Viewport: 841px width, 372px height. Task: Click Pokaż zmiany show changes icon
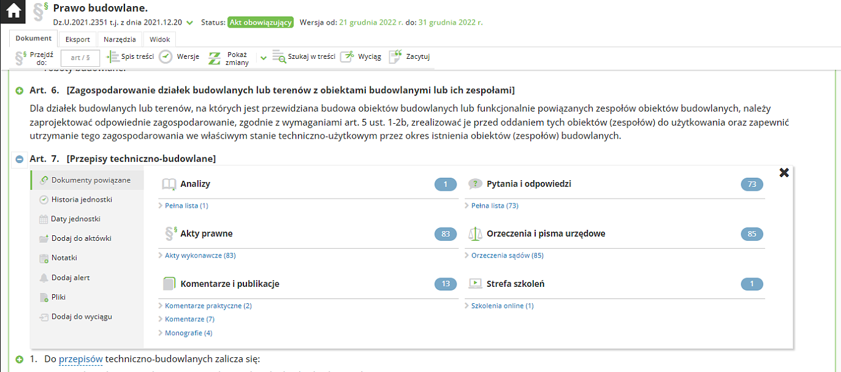point(215,58)
